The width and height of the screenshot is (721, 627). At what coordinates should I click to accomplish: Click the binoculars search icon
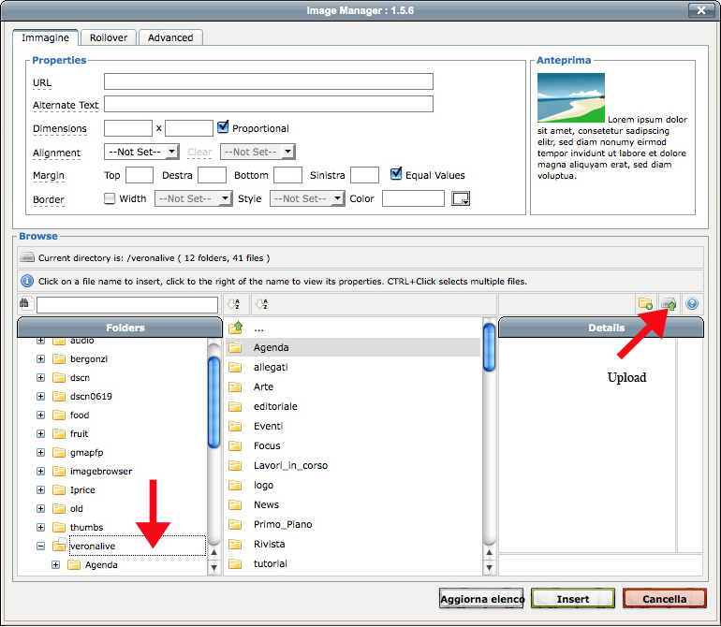pyautogui.click(x=25, y=304)
